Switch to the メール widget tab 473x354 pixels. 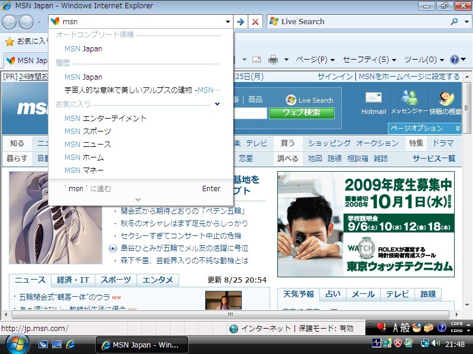(363, 294)
